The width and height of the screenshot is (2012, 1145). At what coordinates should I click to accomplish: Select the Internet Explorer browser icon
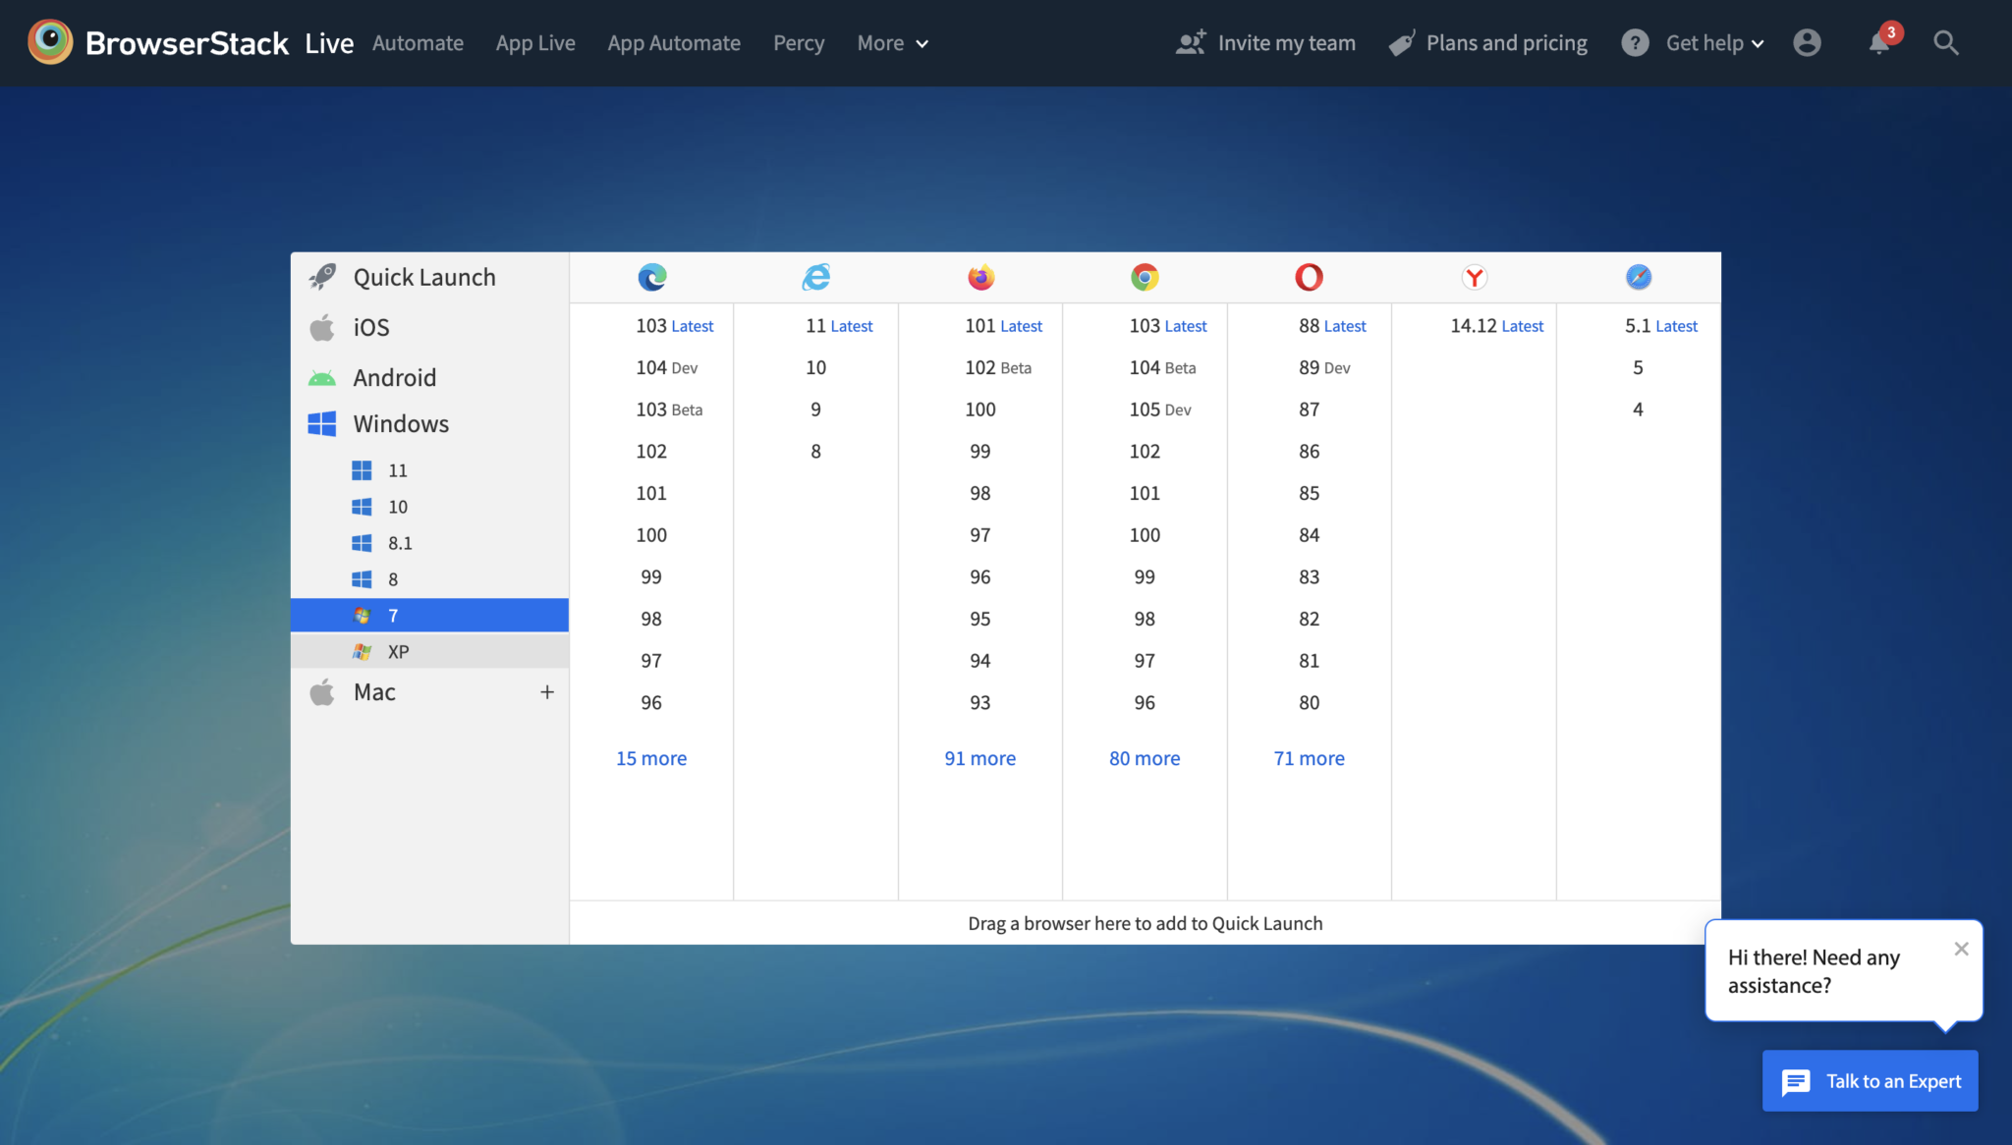(x=815, y=277)
